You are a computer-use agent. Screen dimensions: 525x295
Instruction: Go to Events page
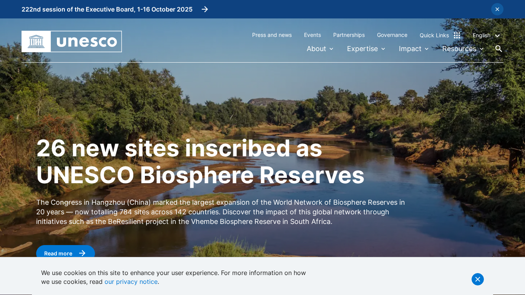[312, 35]
